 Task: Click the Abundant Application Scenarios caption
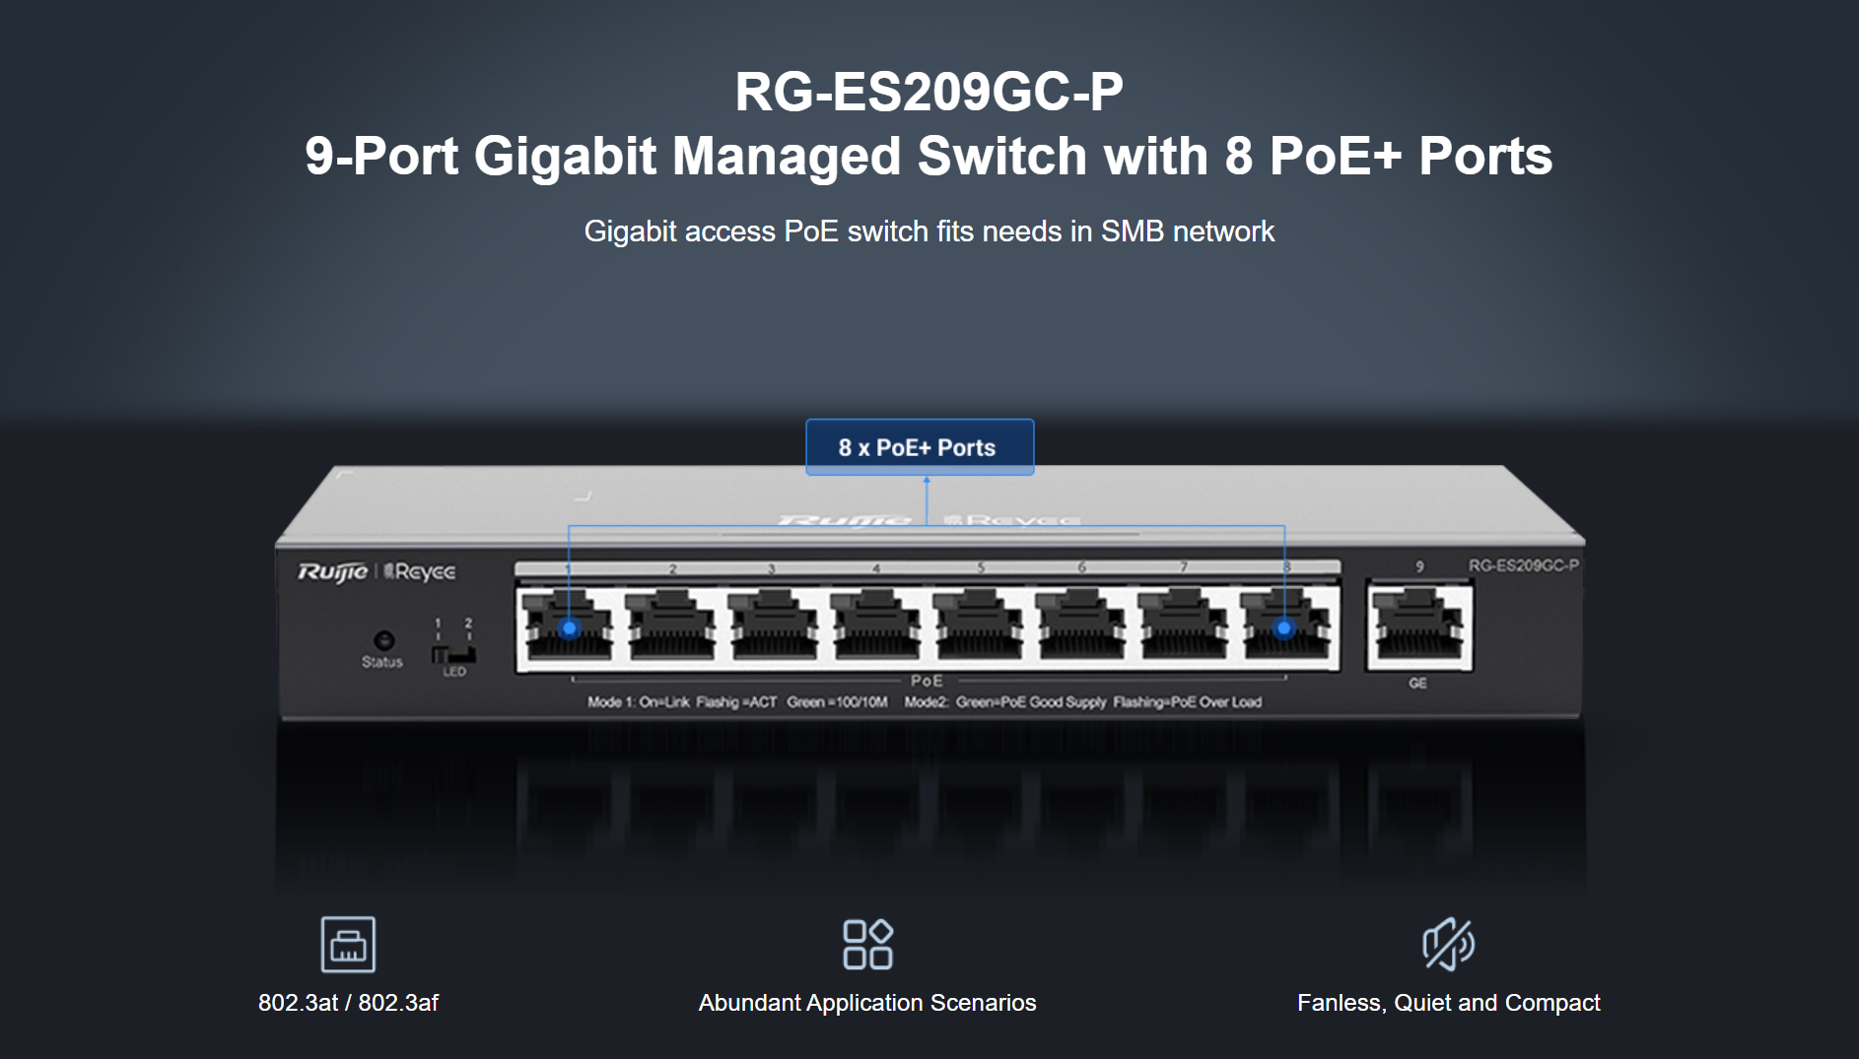867,1003
